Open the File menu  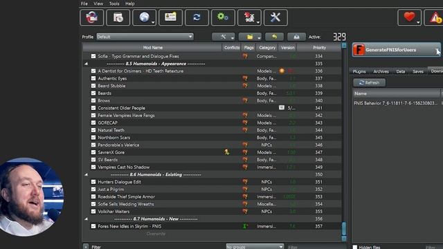84,3
